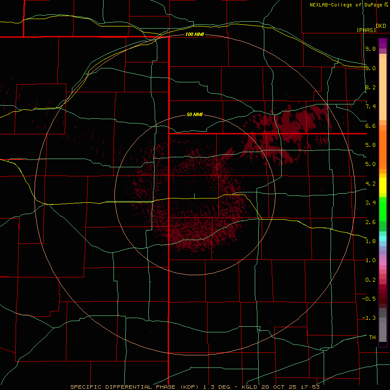390x390 pixels.
Task: Pick the pink segment of the color bar
Action: coord(383,263)
